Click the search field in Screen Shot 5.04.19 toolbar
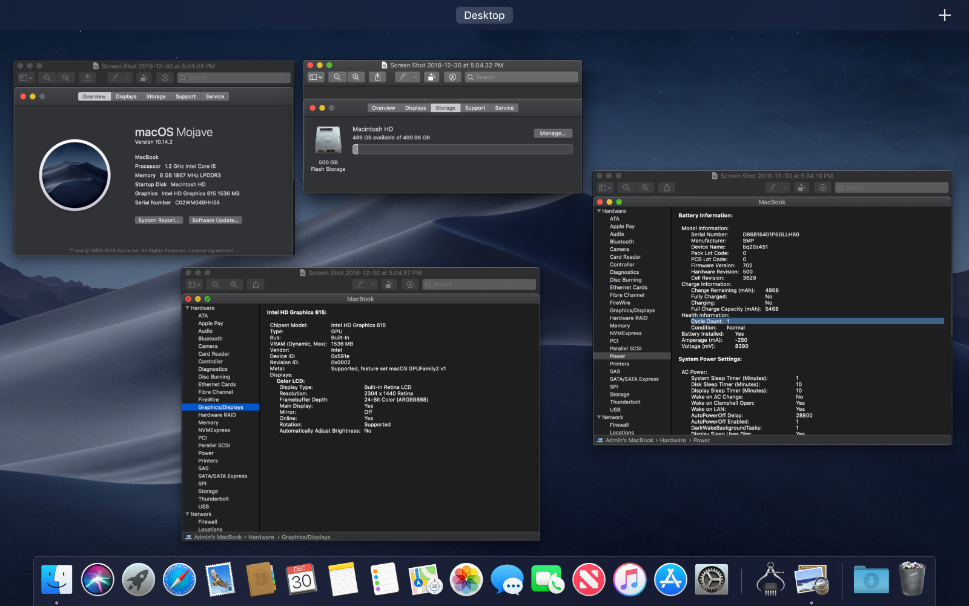 coord(890,187)
